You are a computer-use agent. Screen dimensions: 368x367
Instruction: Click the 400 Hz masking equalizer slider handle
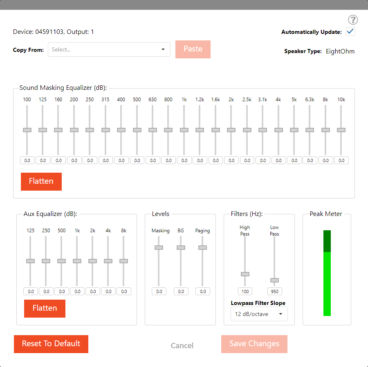tap(121, 130)
